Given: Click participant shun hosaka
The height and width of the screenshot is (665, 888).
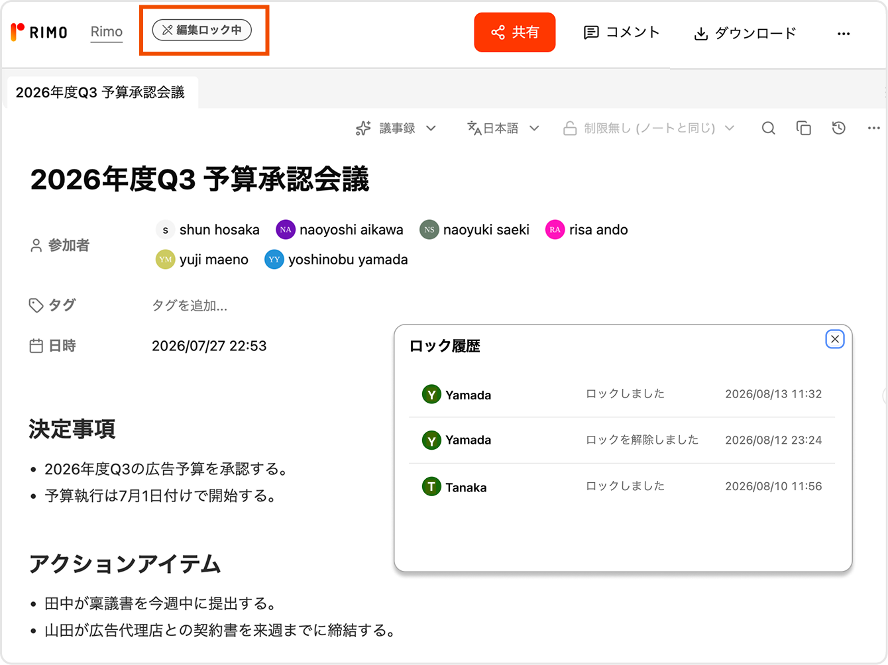Looking at the screenshot, I should click(x=208, y=230).
